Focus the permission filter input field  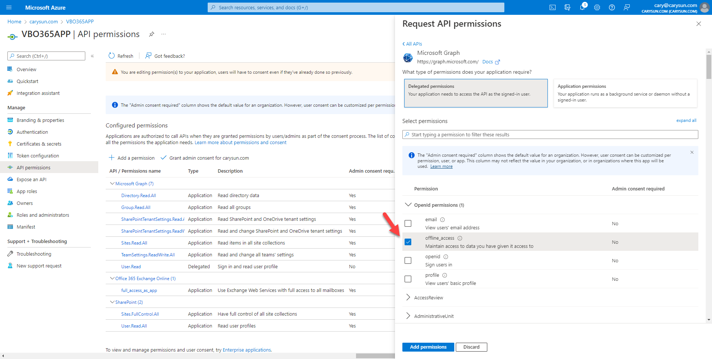550,134
